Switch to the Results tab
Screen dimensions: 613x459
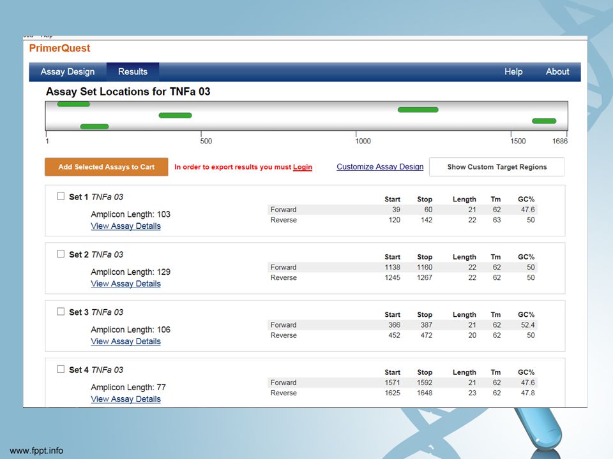tap(133, 72)
